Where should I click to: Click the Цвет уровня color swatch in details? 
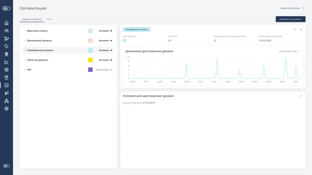tap(124, 40)
